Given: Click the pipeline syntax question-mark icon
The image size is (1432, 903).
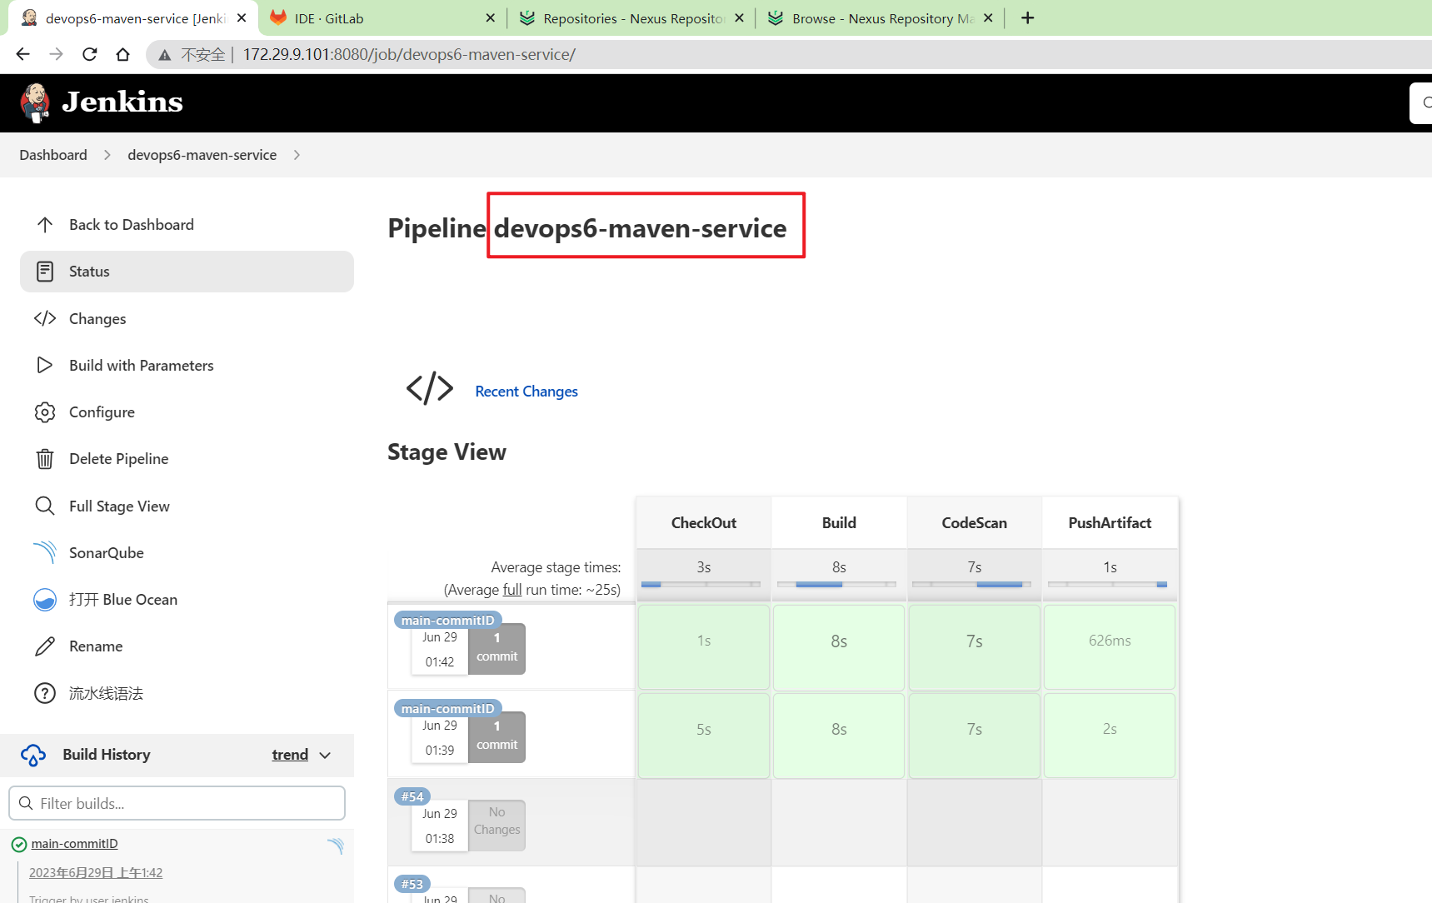Looking at the screenshot, I should pyautogui.click(x=45, y=693).
